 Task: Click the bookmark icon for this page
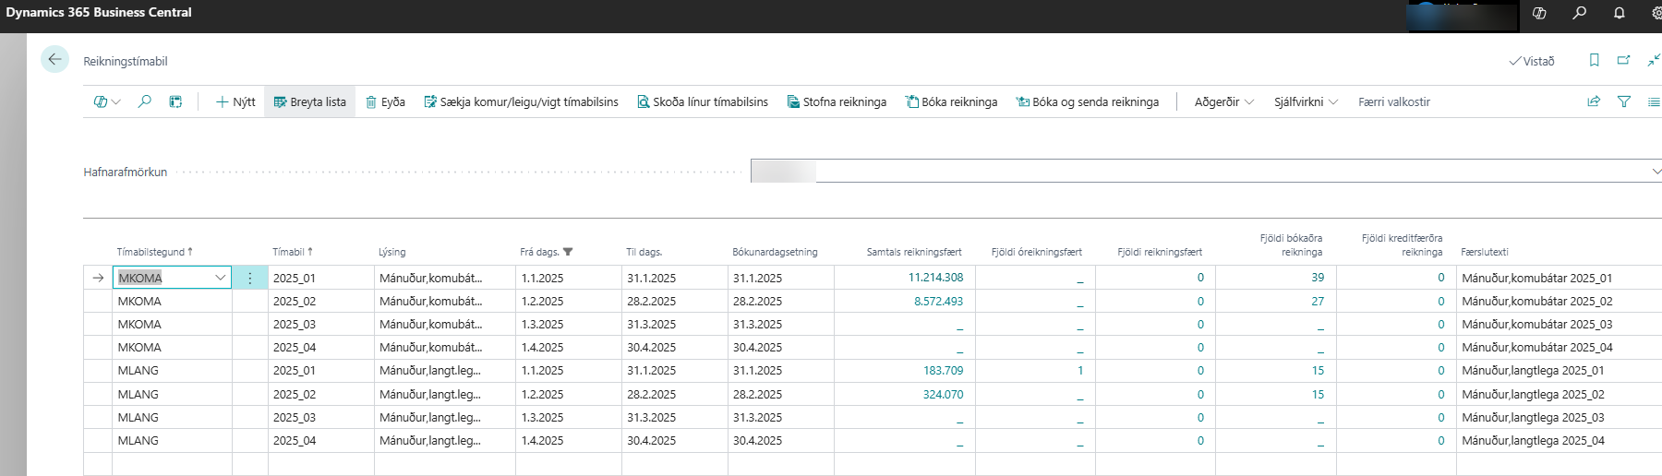1594,61
